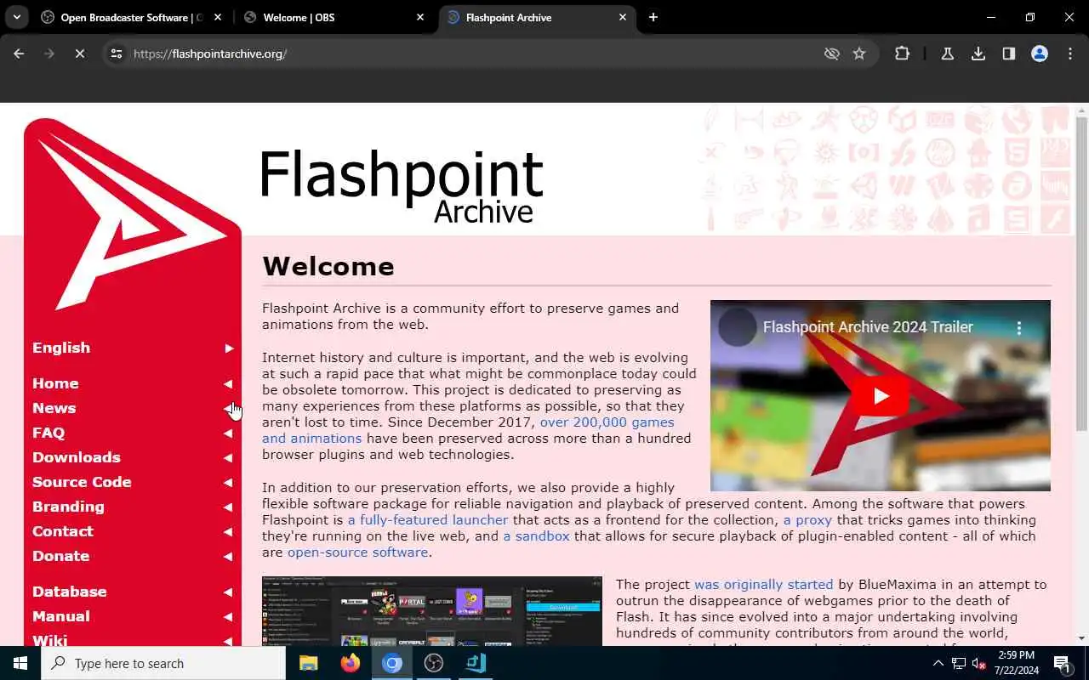Image resolution: width=1089 pixels, height=680 pixels.
Task: Follow the 'a fully-featured launcher' link
Action: tap(427, 520)
